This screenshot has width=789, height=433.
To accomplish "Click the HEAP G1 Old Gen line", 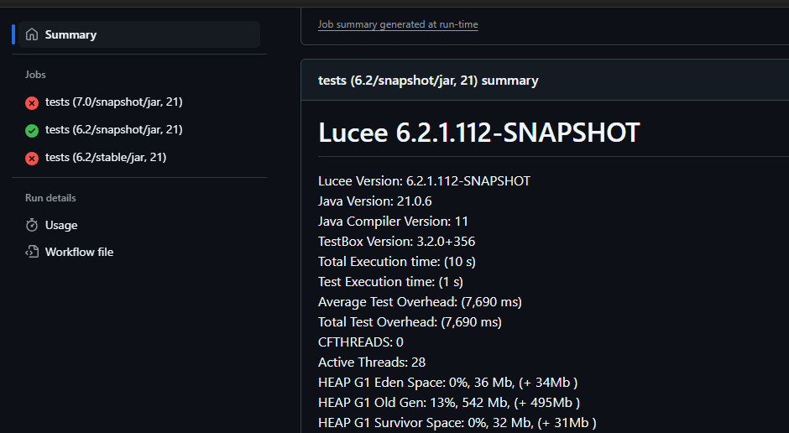I will [x=449, y=402].
